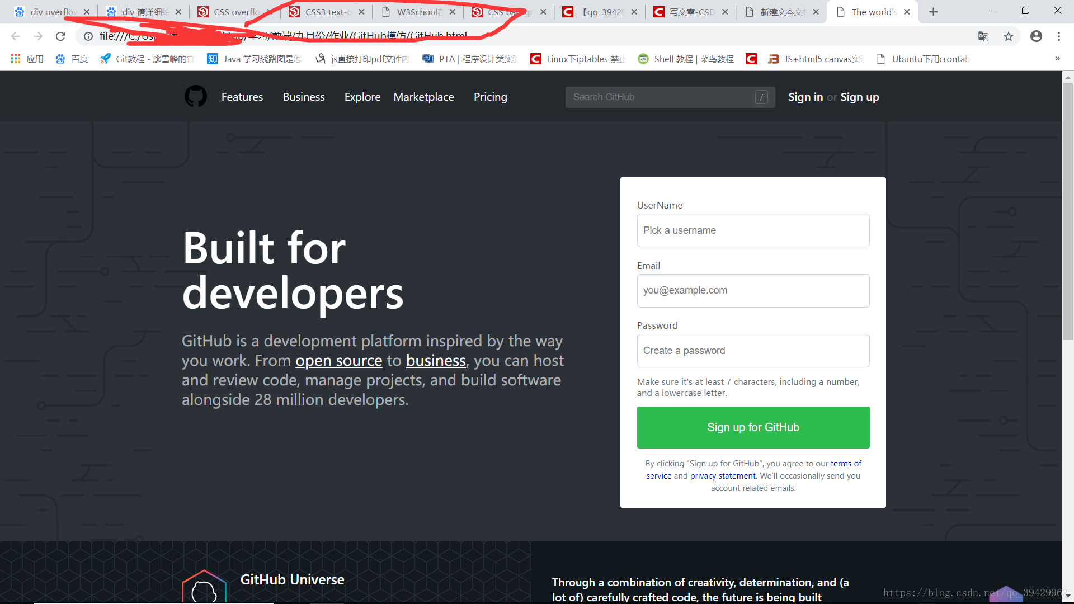The height and width of the screenshot is (604, 1074).
Task: Open the Chrome three-dot menu
Action: coord(1059,36)
